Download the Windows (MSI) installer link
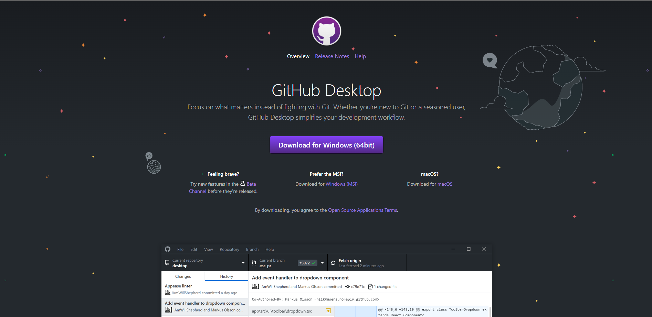652x317 pixels. click(341, 184)
